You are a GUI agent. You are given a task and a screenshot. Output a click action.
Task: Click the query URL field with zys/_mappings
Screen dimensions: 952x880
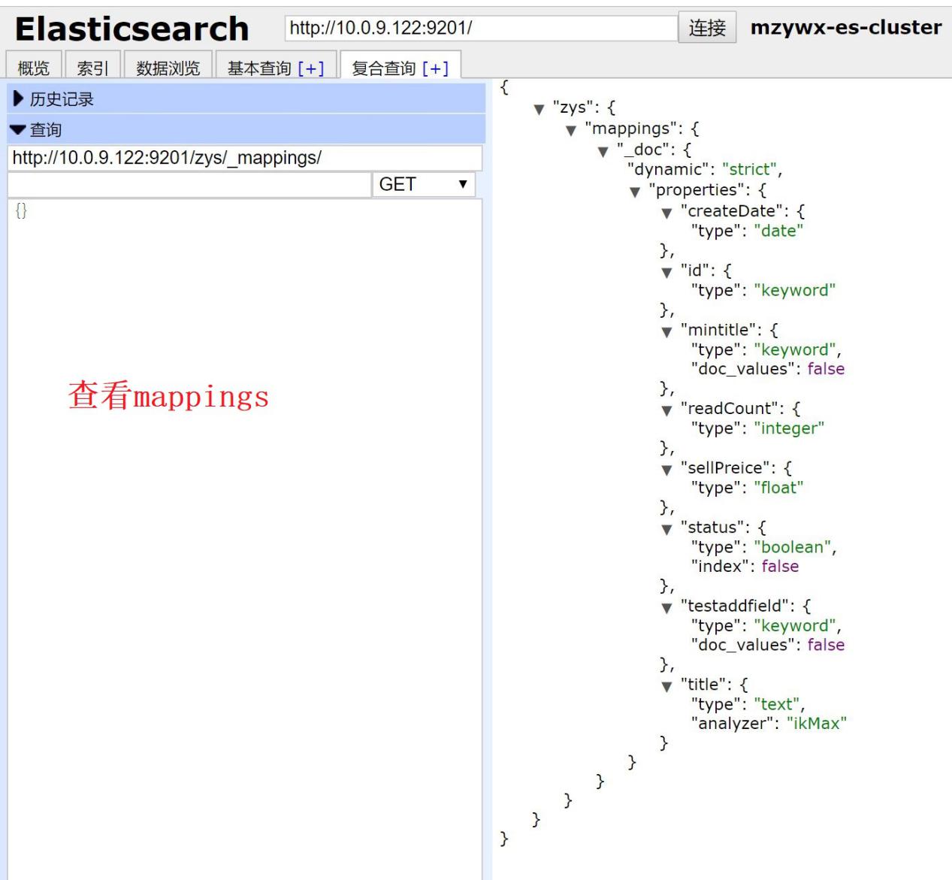(244, 159)
